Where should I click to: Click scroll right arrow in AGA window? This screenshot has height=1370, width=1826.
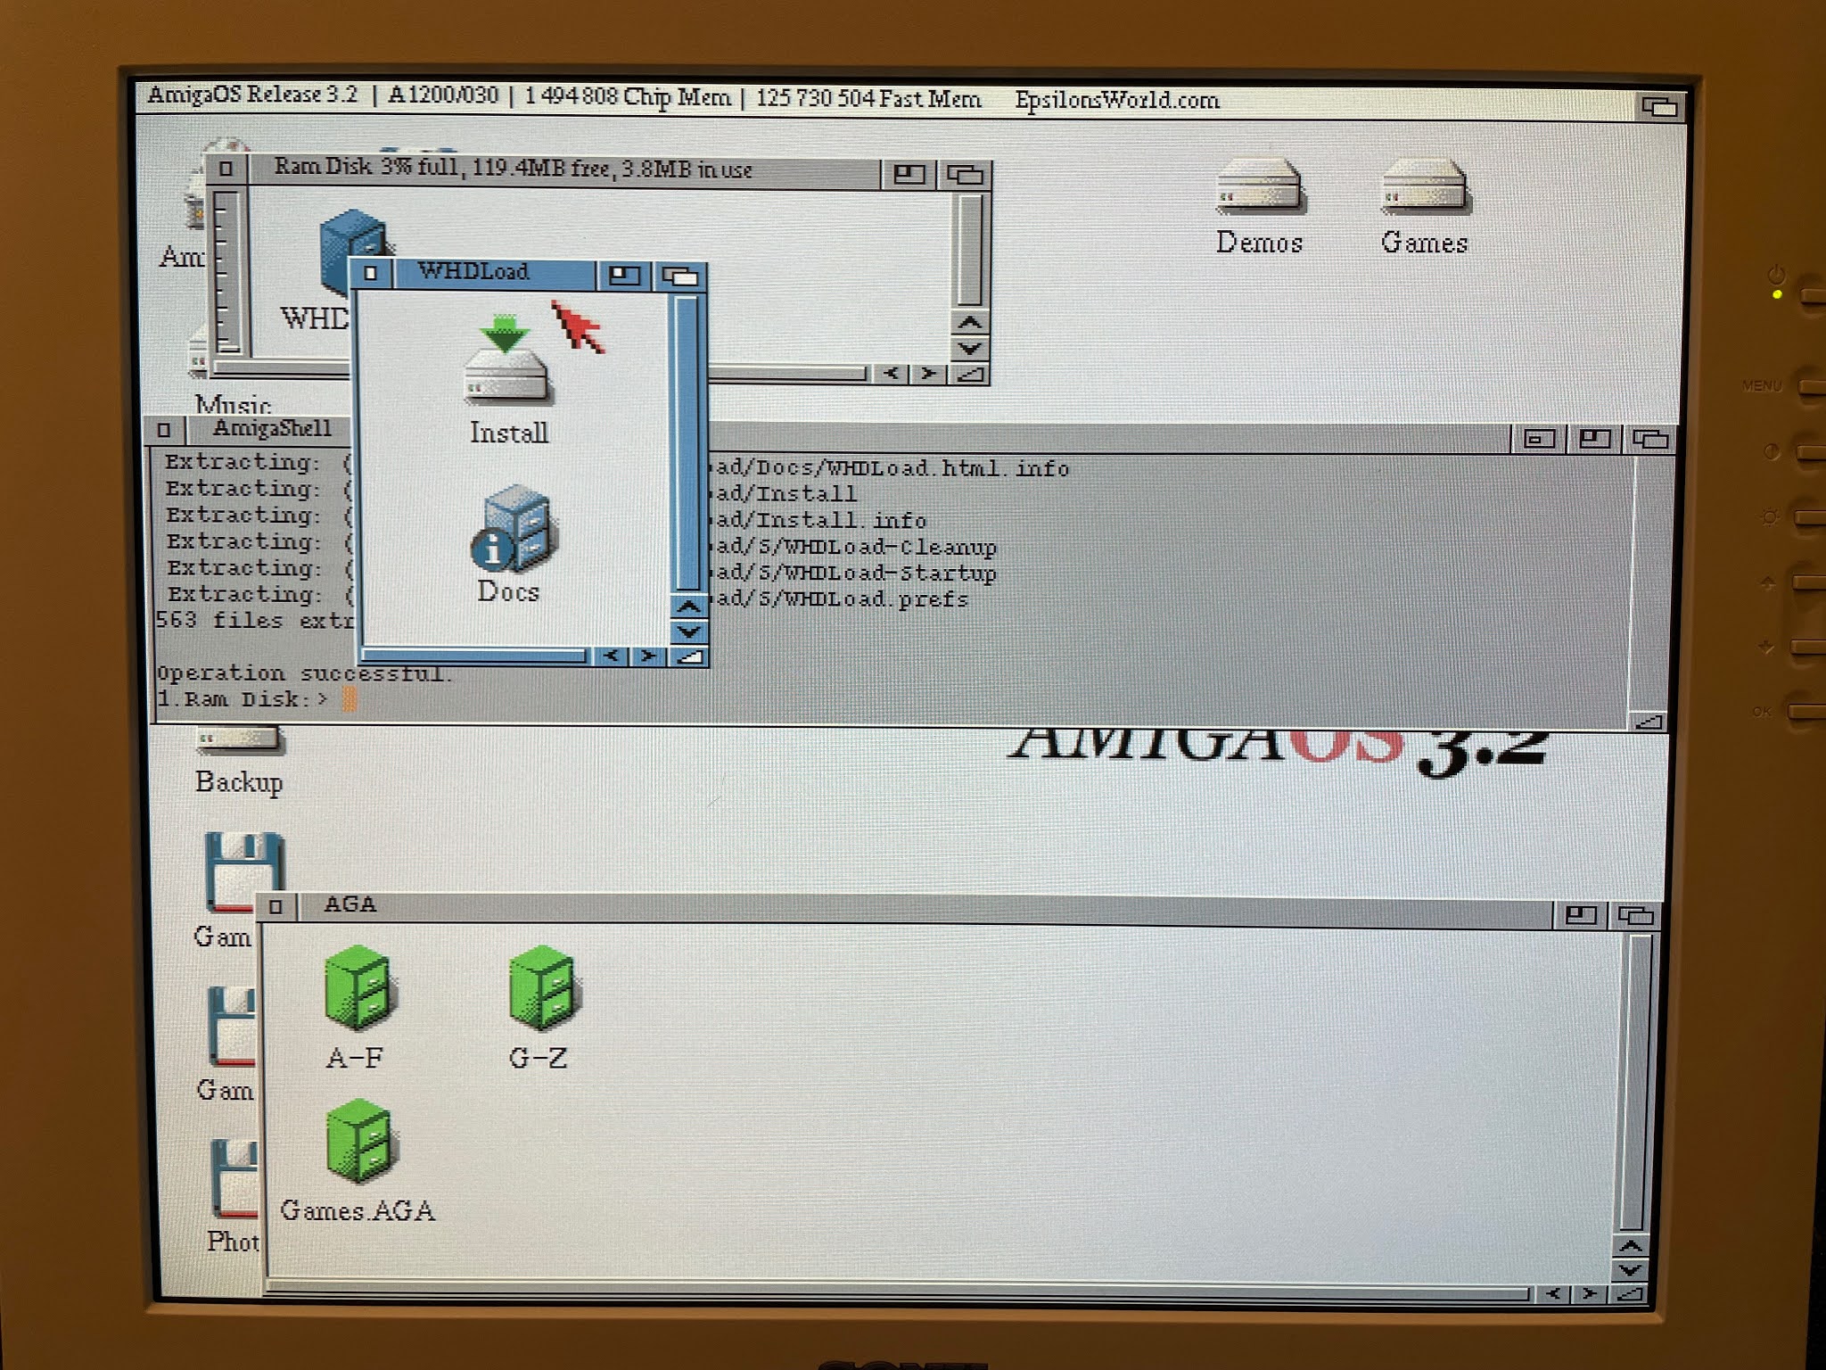point(1590,1293)
